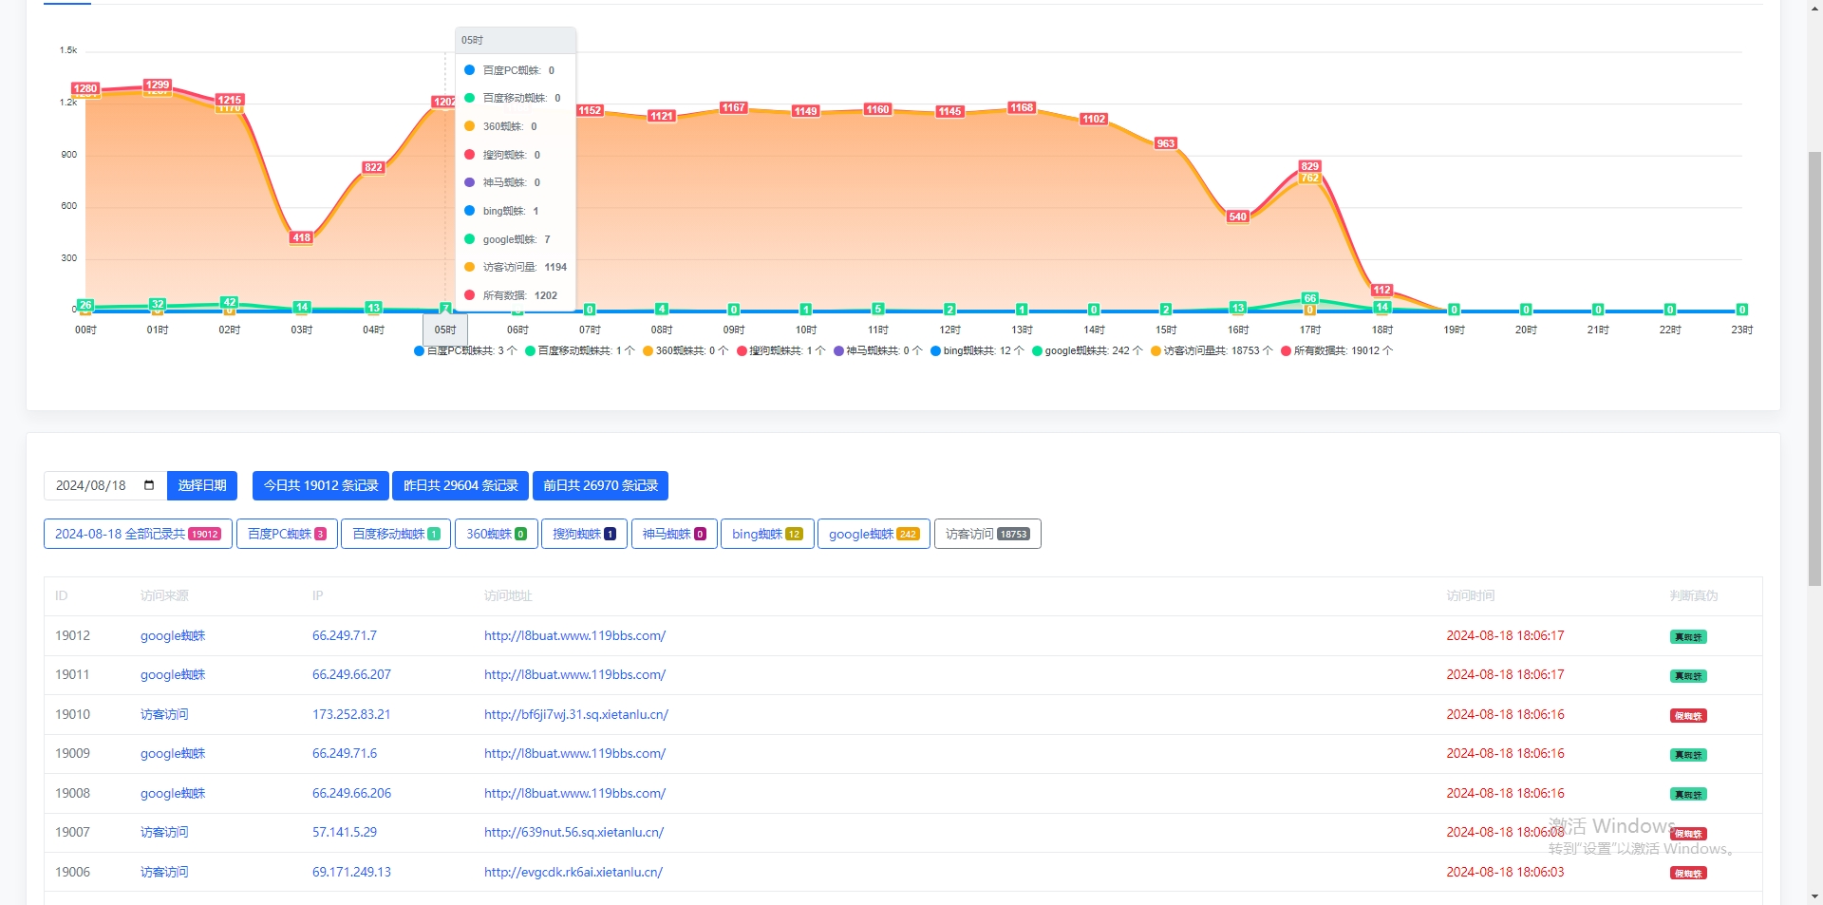This screenshot has height=905, width=1823.
Task: Filter by 访客访问 tab
Action: point(987,534)
